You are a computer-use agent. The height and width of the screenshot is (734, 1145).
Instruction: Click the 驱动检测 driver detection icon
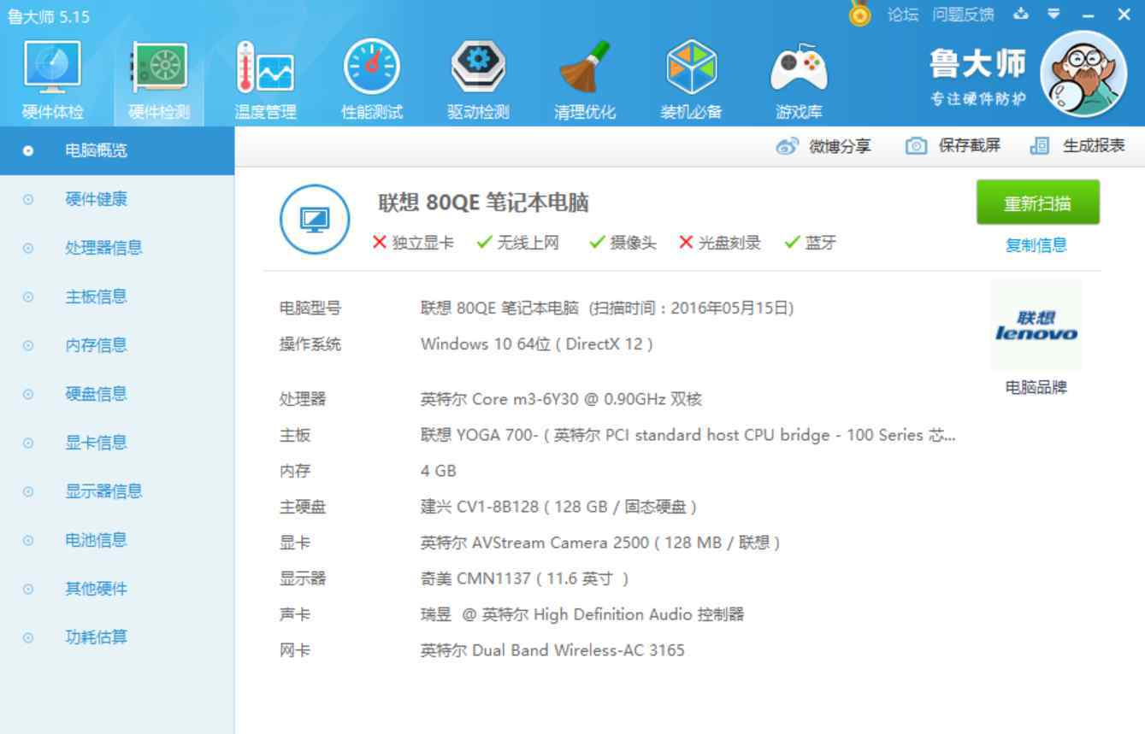tap(478, 69)
